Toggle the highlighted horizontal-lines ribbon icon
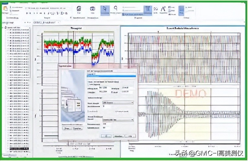The image size is (248, 161). [x=181, y=10]
